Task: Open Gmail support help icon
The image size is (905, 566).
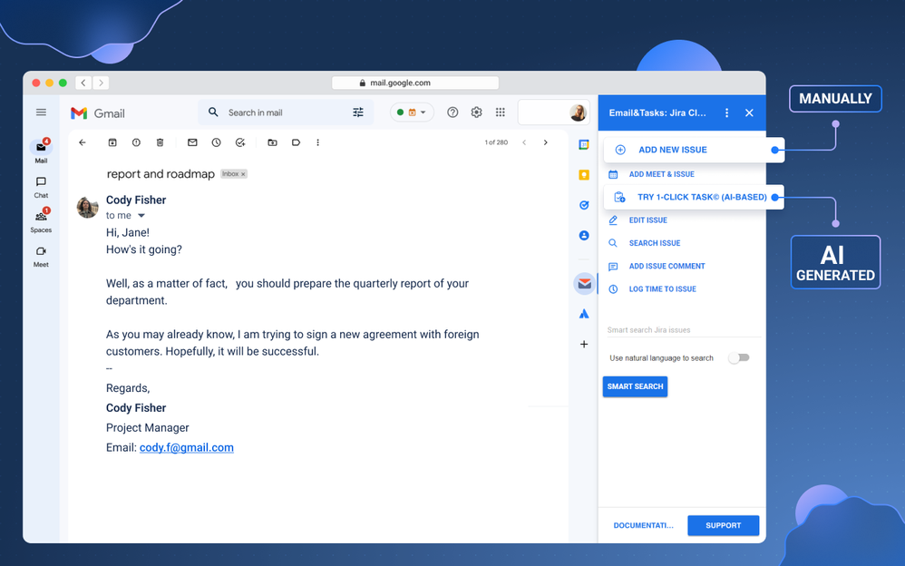Action: click(452, 112)
